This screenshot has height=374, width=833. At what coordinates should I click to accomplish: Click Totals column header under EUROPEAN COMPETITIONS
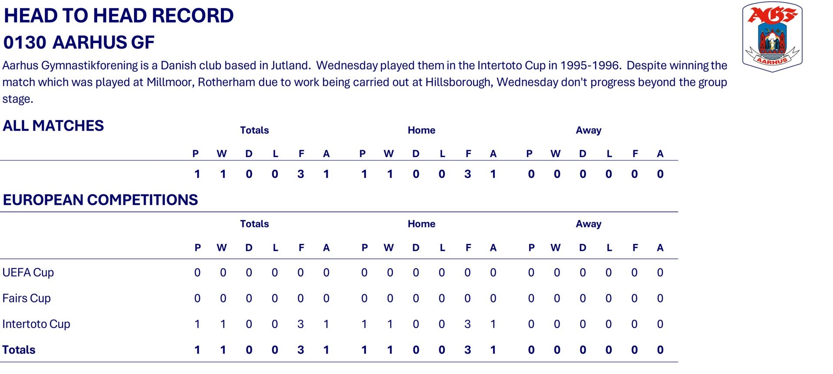(x=254, y=224)
